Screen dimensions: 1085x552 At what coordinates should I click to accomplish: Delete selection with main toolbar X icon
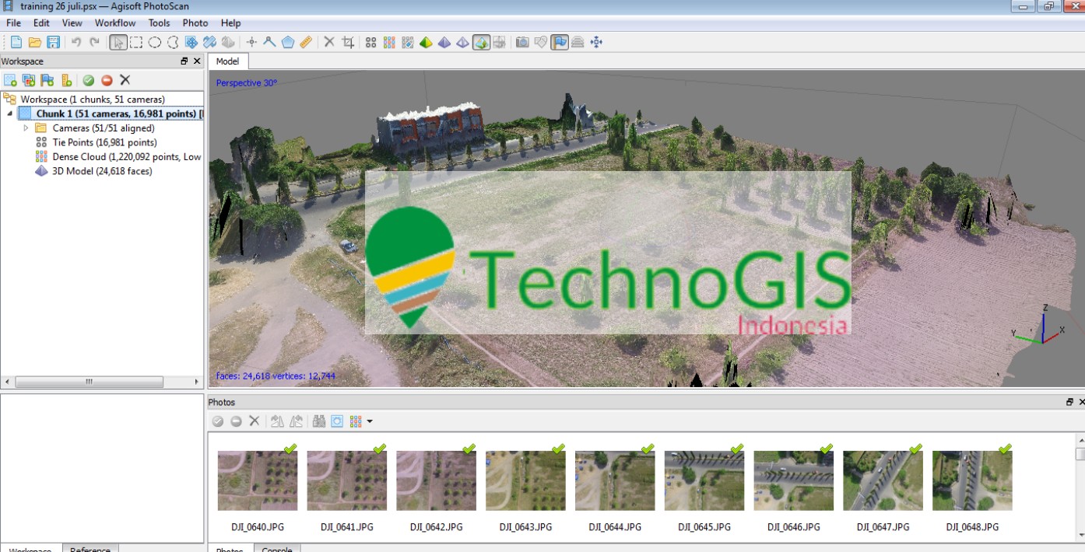[329, 42]
